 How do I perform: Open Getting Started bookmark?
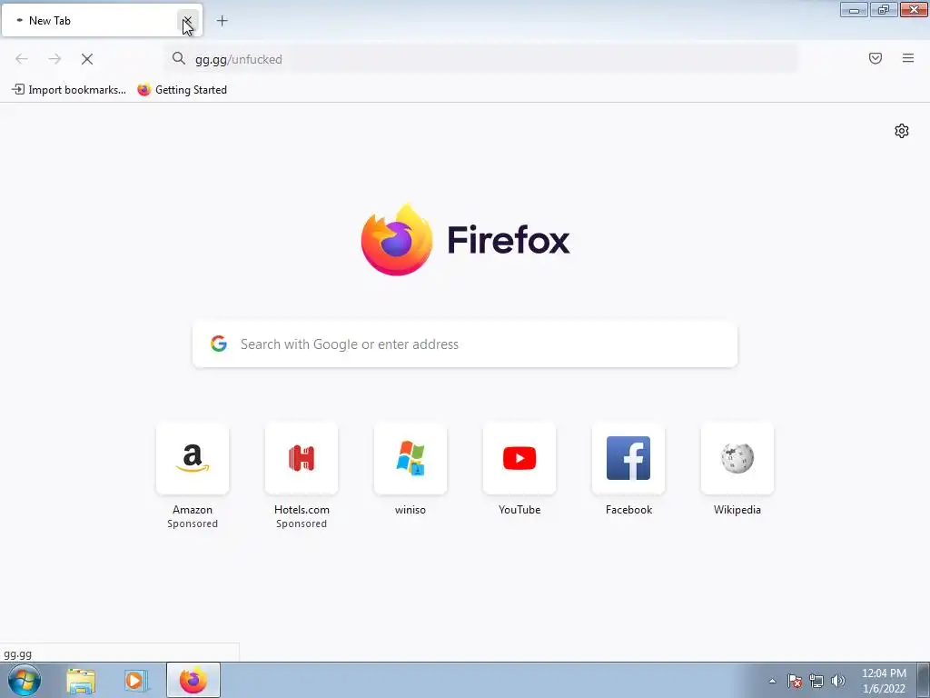182,90
